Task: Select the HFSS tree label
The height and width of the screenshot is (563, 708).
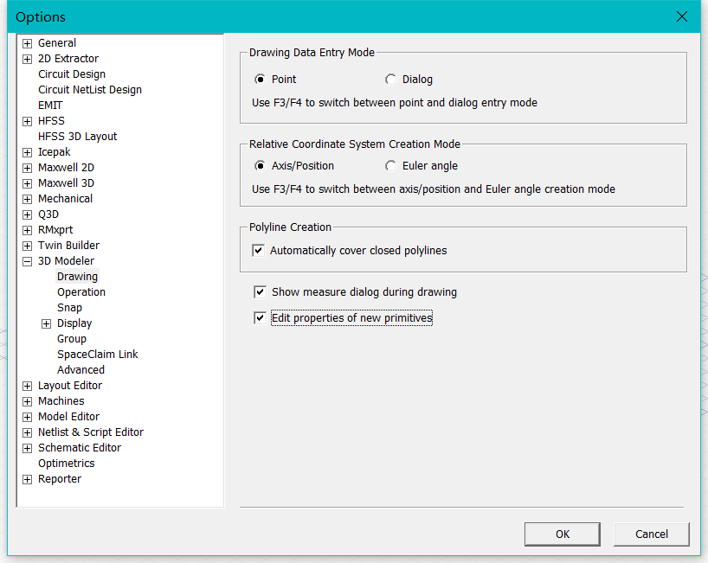Action: 51,121
